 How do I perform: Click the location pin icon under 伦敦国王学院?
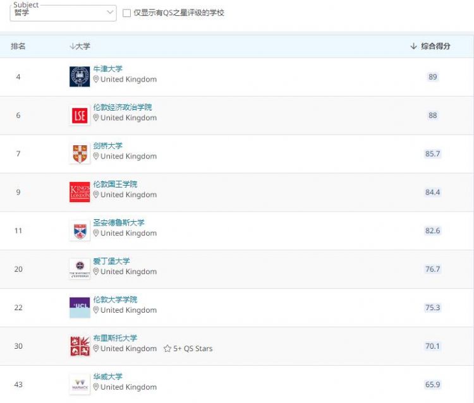pos(96,195)
